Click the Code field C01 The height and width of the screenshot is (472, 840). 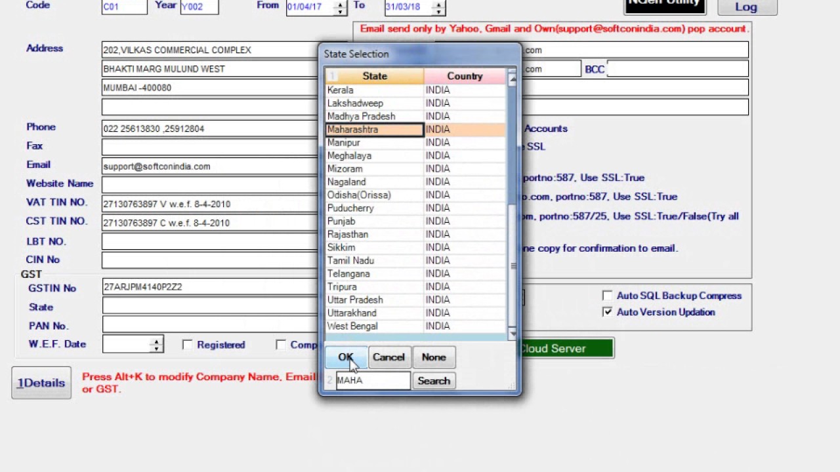125,7
